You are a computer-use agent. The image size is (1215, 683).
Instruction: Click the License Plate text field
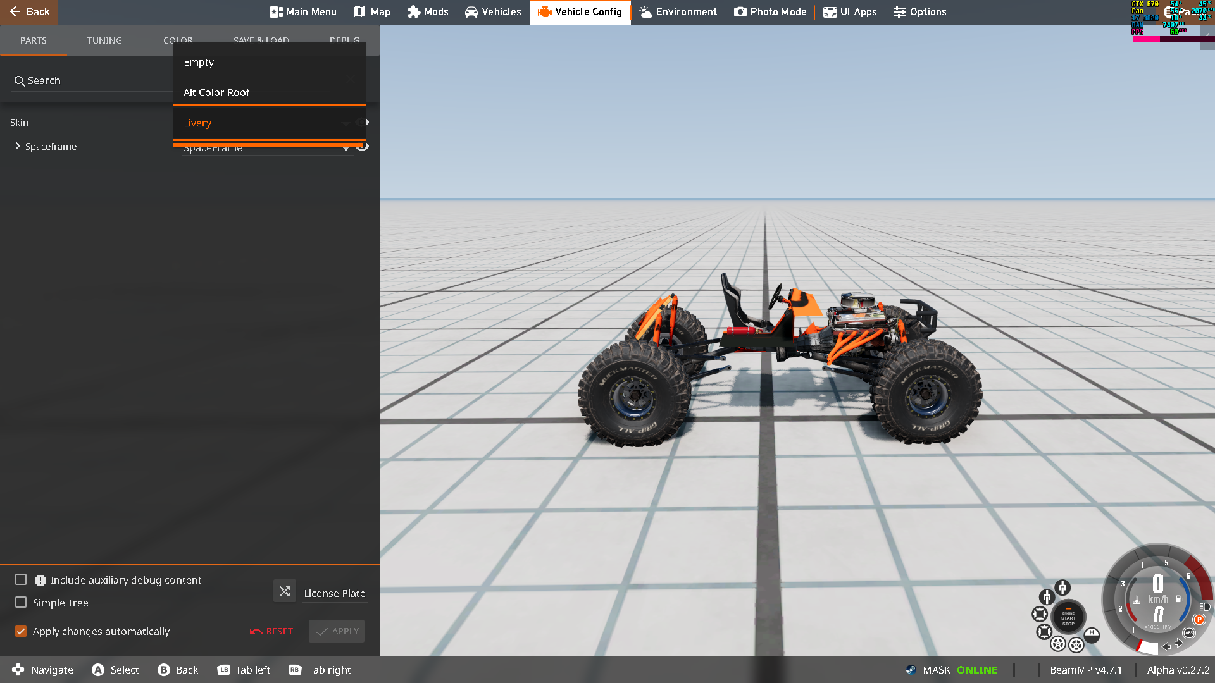coord(335,593)
